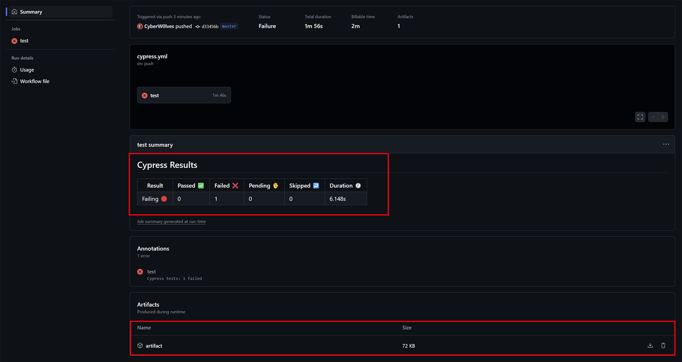The image size is (682, 362).
Task: Click the Pending column header
Action: (264, 186)
